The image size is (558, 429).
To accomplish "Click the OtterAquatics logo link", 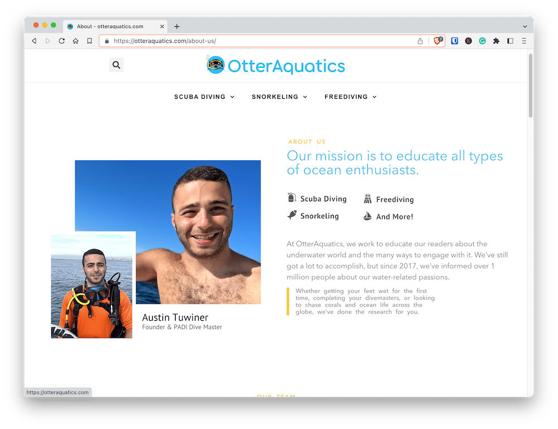I will (276, 65).
